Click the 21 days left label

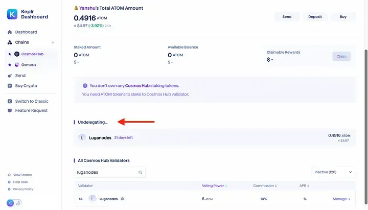pos(124,138)
